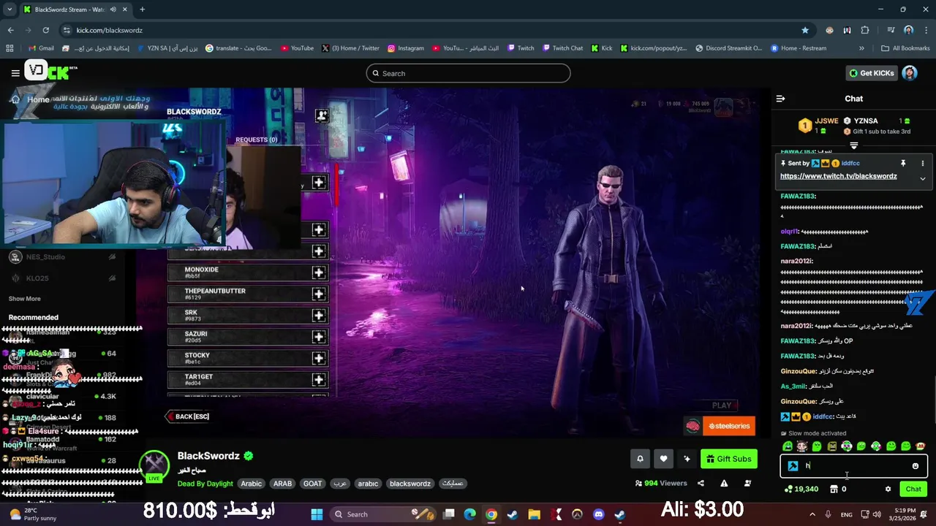Click the KICKs points balance 19,340
This screenshot has height=526, width=936.
point(801,489)
